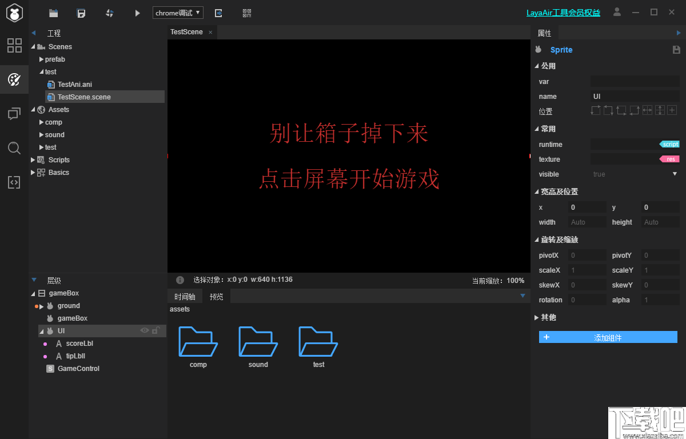This screenshot has height=439, width=686.
Task: Open the LayaAir工具会员权益 link
Action: (563, 12)
